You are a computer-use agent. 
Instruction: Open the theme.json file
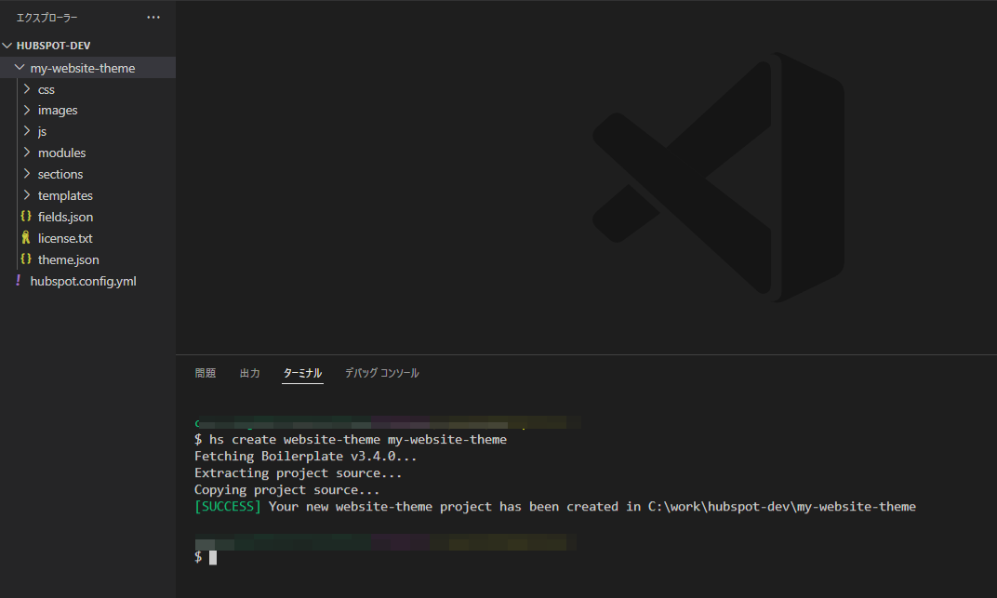(69, 259)
